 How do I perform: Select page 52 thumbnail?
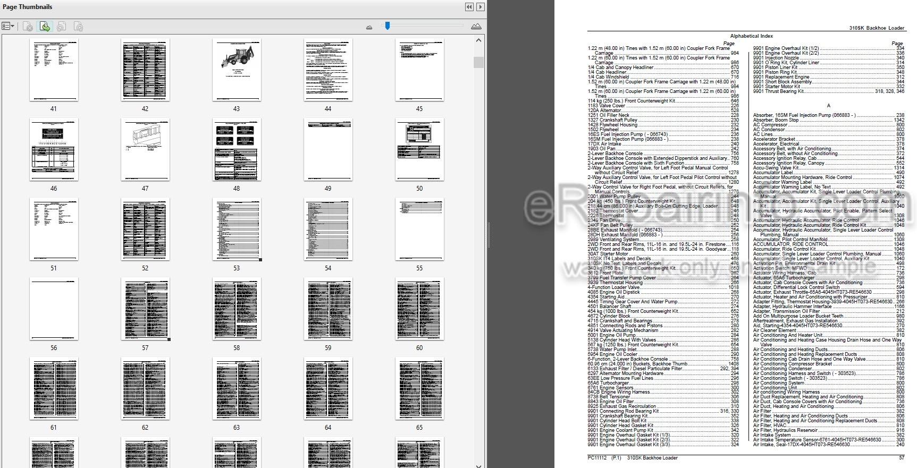(145, 229)
